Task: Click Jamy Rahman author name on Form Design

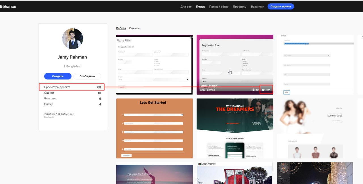Action: (207, 90)
